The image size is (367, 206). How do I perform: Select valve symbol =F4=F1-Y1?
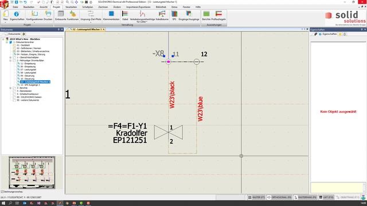coord(168,132)
